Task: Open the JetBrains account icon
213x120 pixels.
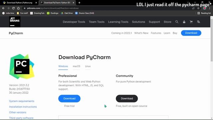Action: [x=184, y=22]
